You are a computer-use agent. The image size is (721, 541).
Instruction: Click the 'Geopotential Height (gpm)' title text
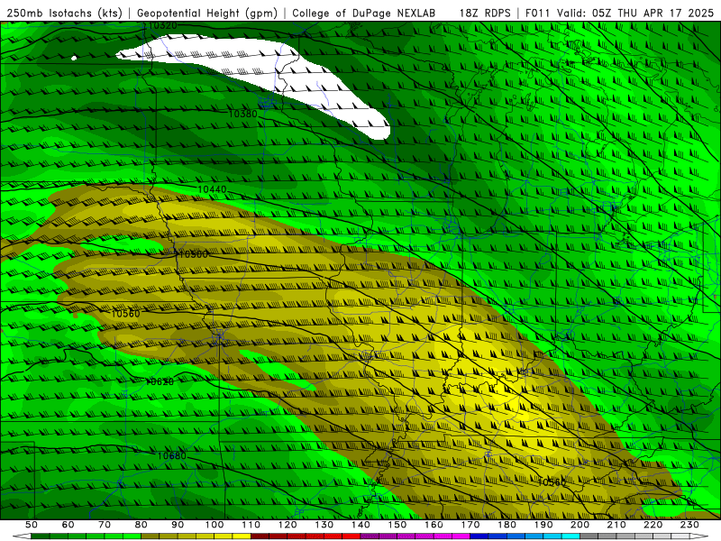(207, 14)
